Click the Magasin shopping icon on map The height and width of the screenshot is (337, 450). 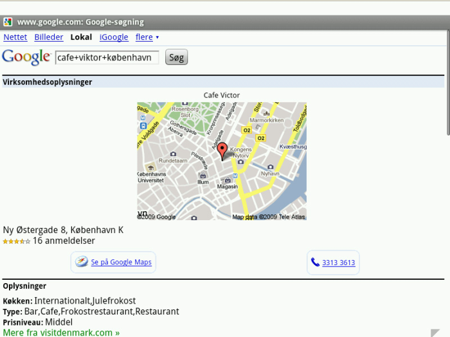click(x=228, y=180)
